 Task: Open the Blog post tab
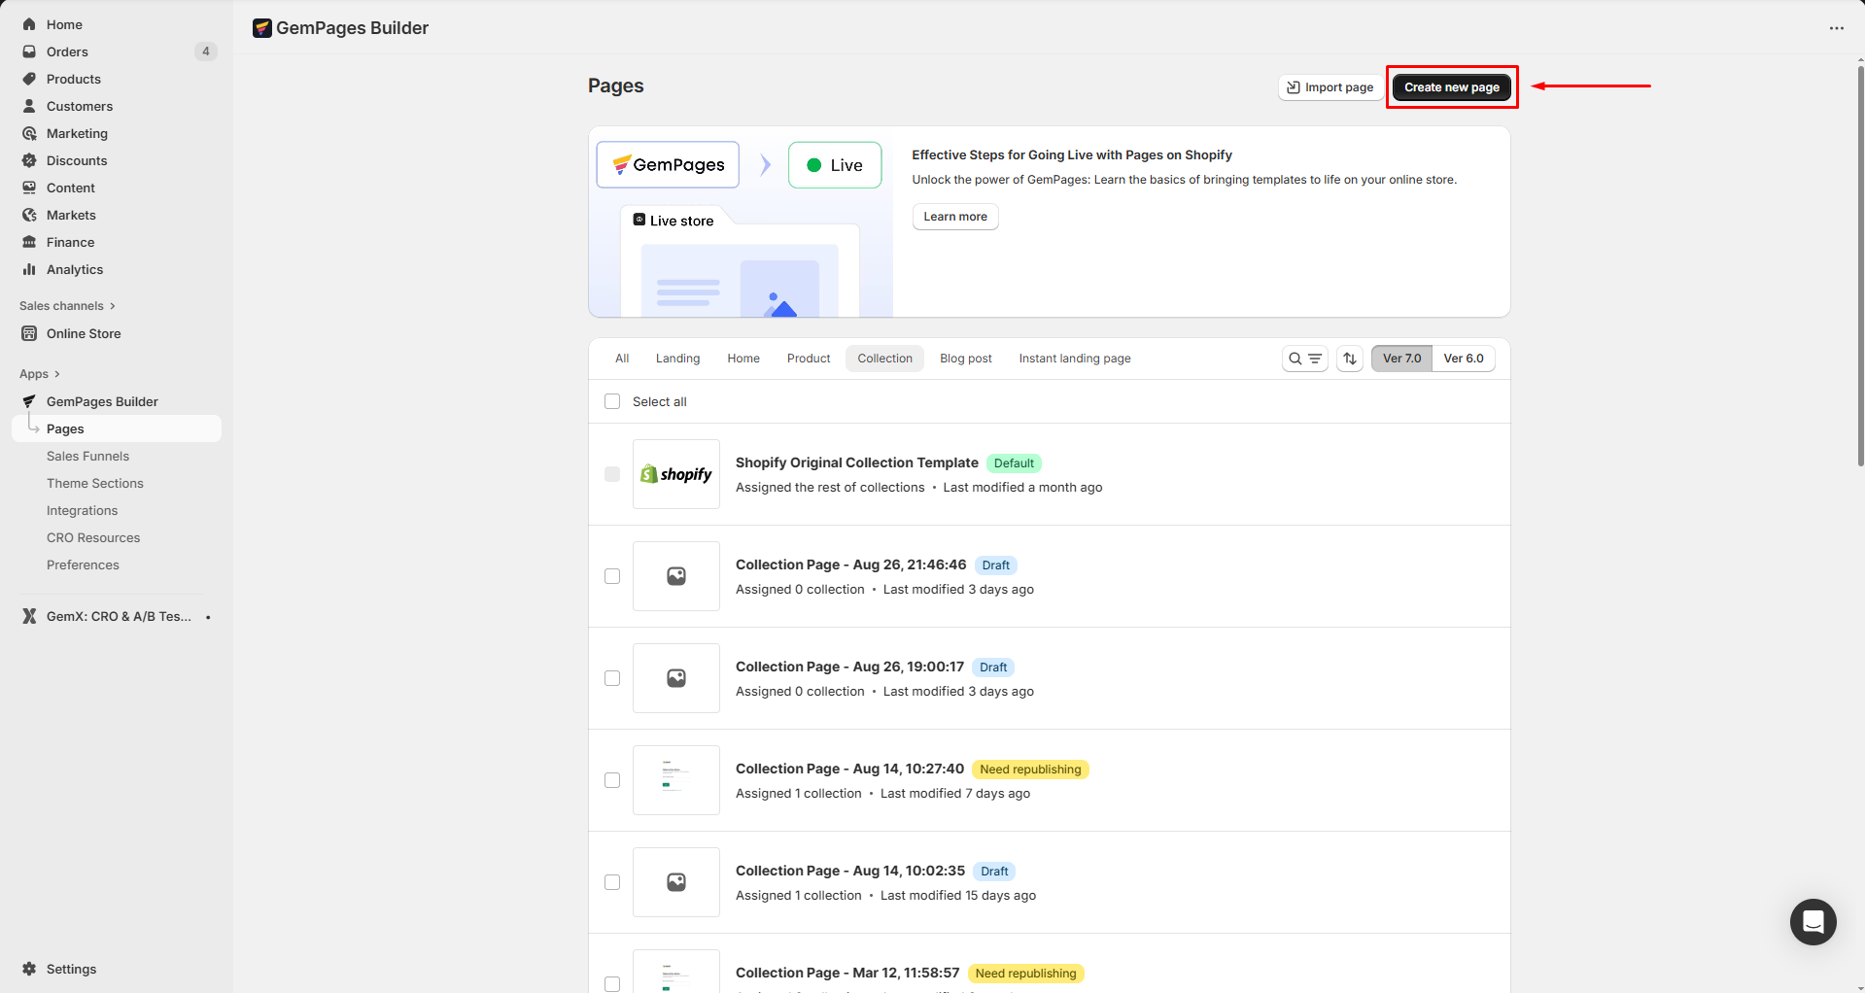pyautogui.click(x=965, y=359)
